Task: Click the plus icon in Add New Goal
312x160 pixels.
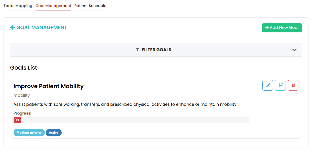Action: 267,28
